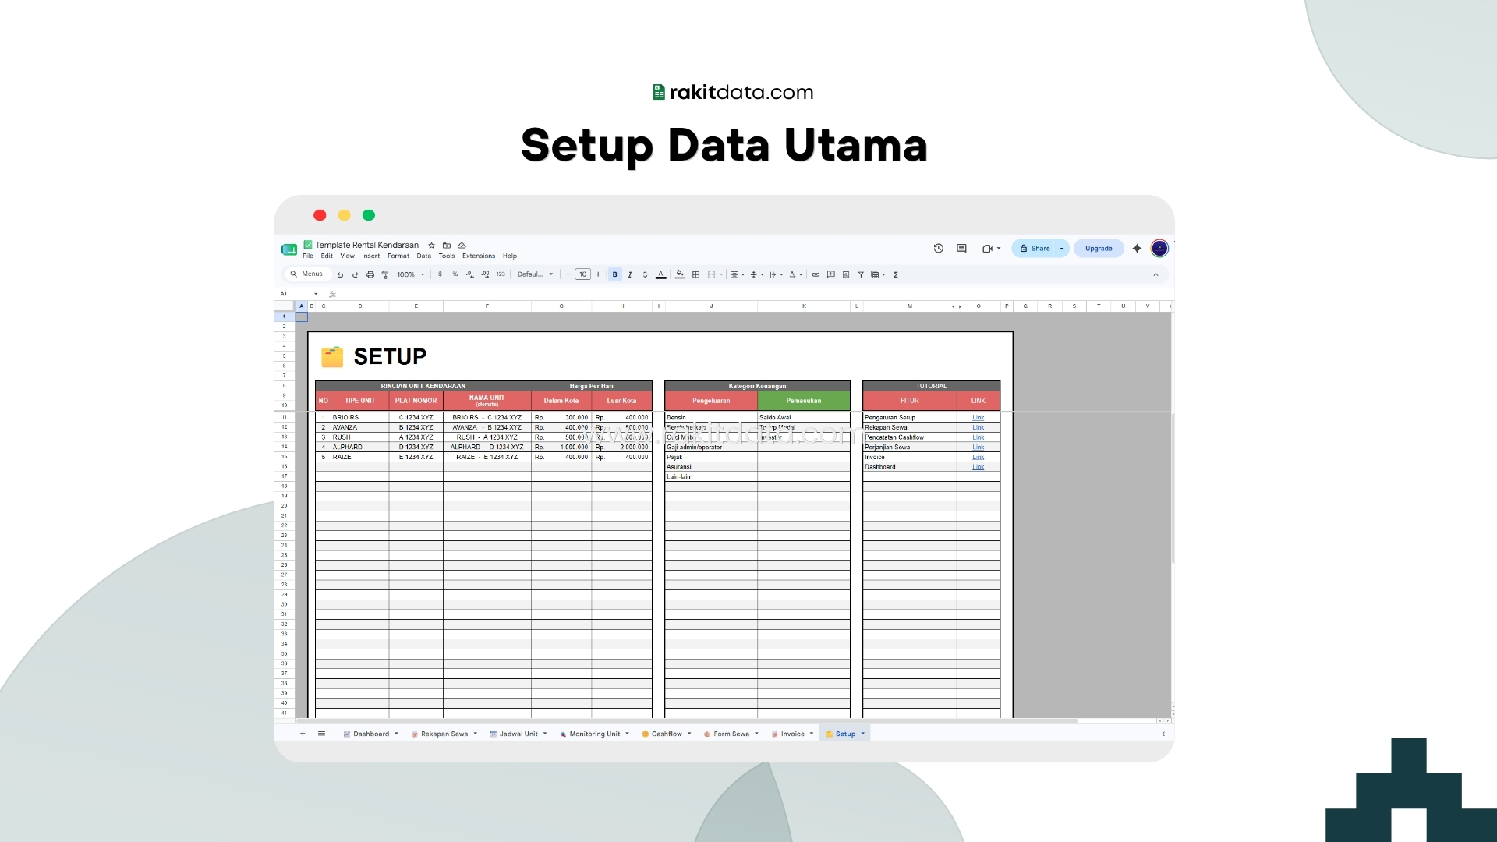Open the table views dropdown
This screenshot has width=1497, height=842.
click(x=879, y=274)
